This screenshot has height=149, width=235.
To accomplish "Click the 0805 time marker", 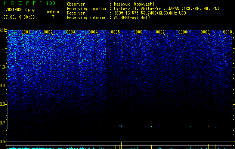I will 115,32.
